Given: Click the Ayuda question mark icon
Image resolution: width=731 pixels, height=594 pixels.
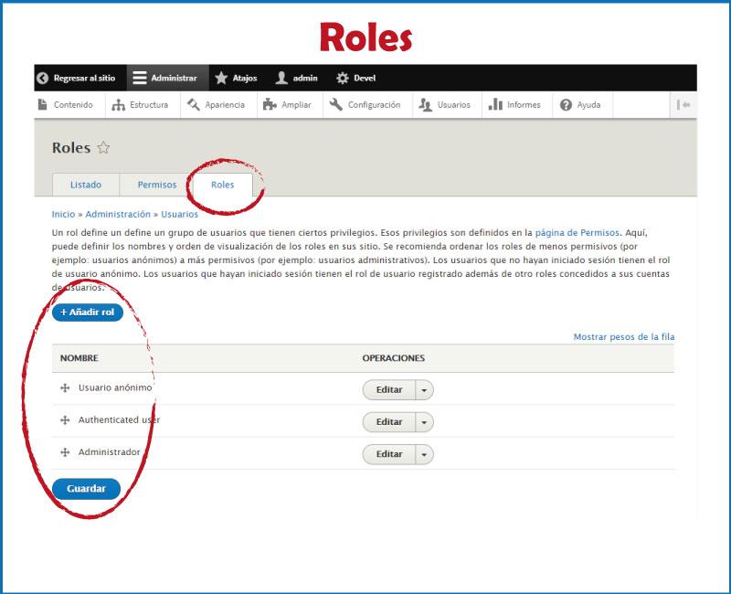Looking at the screenshot, I should [566, 105].
